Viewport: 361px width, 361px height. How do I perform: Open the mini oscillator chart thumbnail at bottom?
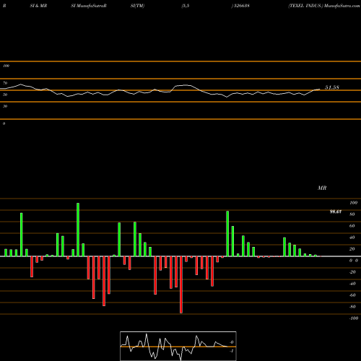click(x=178, y=346)
